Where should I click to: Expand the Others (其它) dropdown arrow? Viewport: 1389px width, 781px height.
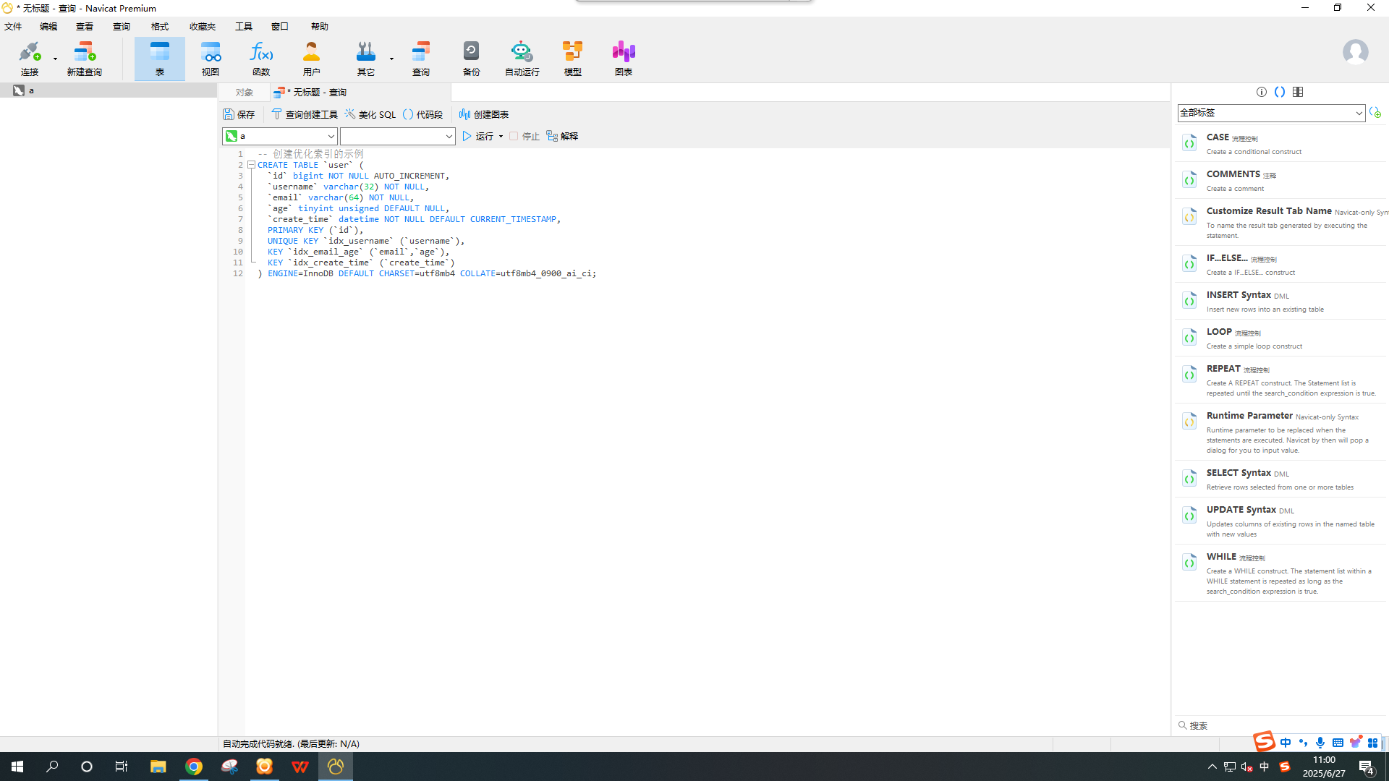(391, 59)
